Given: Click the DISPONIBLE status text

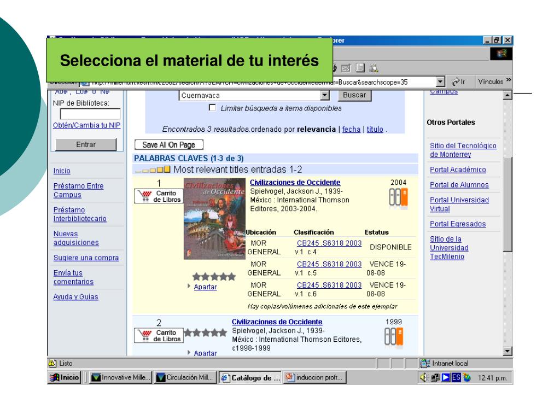Looking at the screenshot, I should (x=390, y=247).
